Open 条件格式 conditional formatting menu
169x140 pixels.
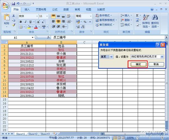104,15
